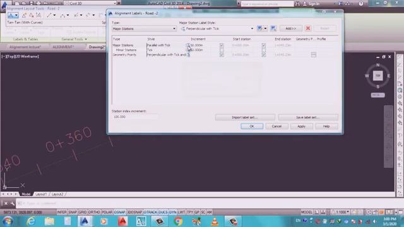Click the Delete PI tool icon
Screen dimensions: 404x227
click(x=31, y=15)
